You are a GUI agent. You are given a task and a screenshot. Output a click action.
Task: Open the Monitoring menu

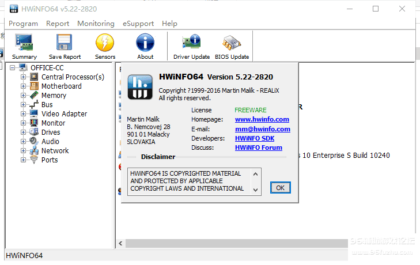click(96, 24)
